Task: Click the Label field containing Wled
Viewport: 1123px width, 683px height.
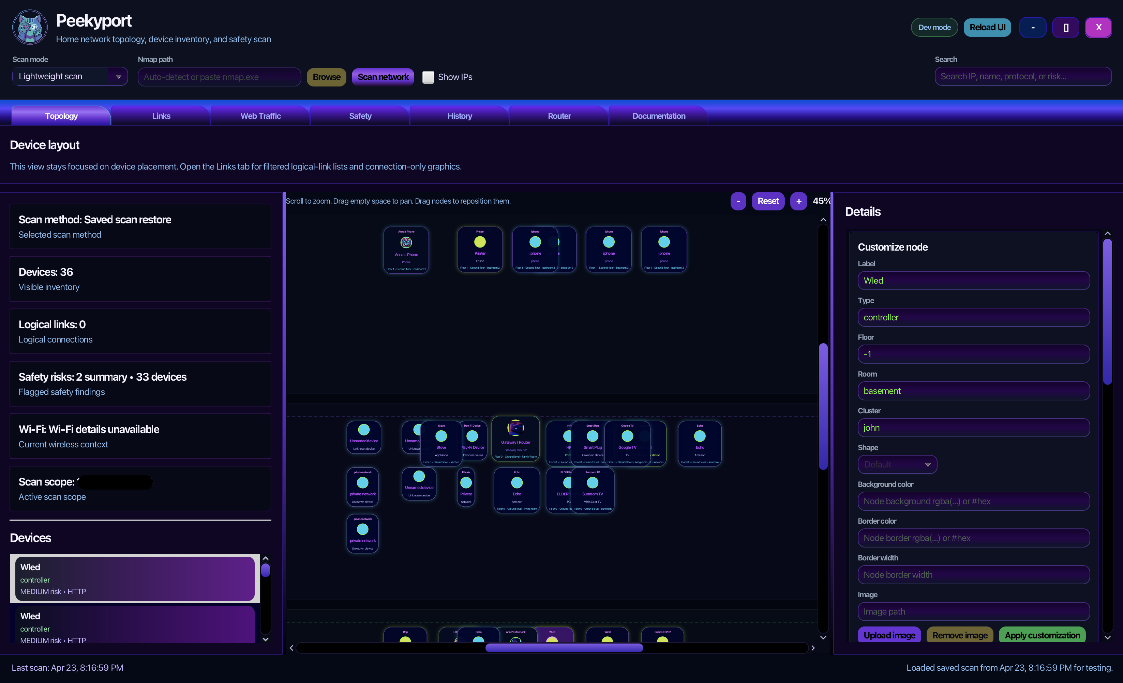Action: 974,281
